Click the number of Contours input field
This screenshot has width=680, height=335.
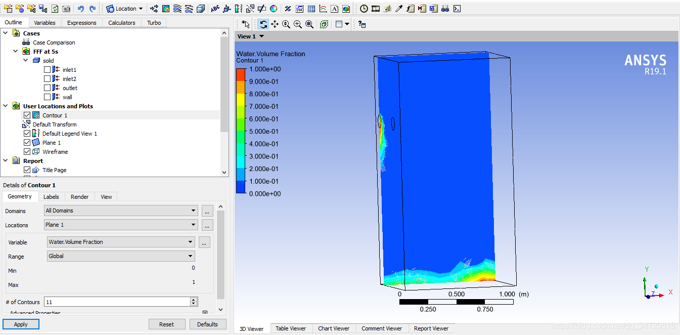click(117, 302)
